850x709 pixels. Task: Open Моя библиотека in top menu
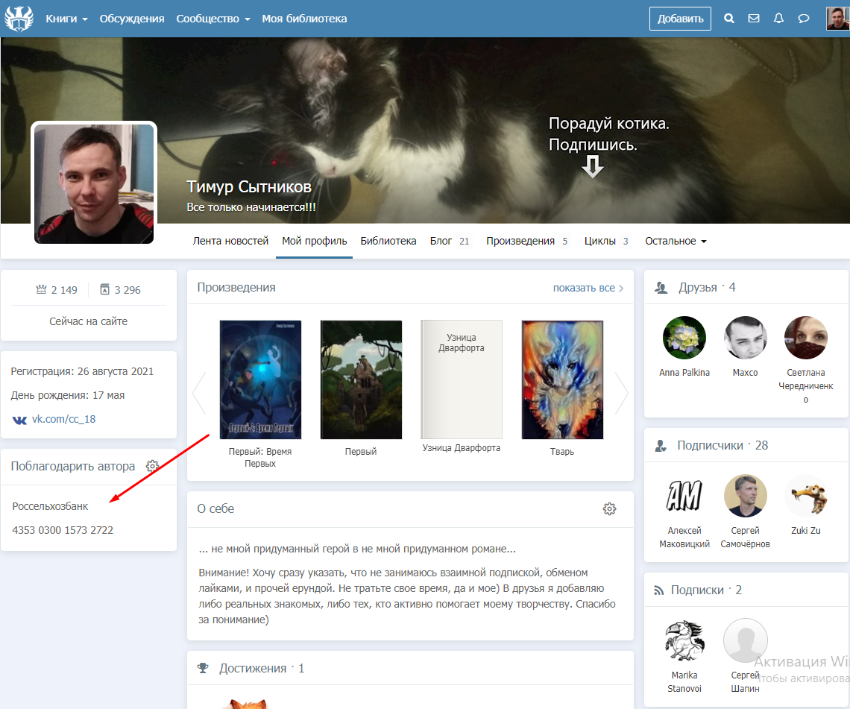coord(304,19)
